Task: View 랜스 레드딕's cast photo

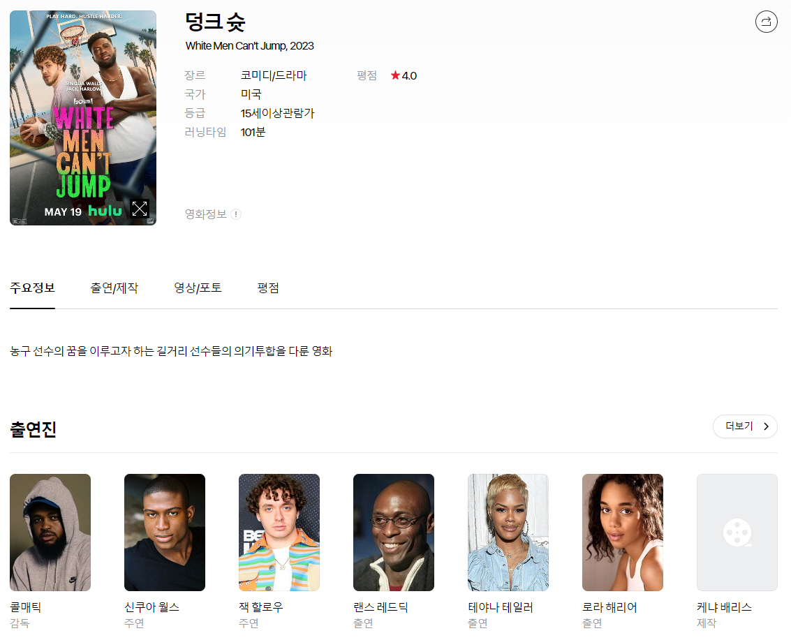Action: click(x=394, y=533)
